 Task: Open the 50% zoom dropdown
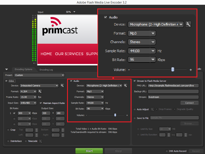74,12
